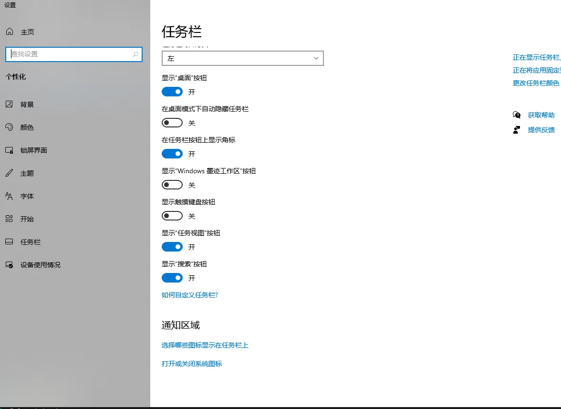Enable auto-hide taskbar in desktop mode
Viewport: 561px width, 409px height.
tap(172, 123)
